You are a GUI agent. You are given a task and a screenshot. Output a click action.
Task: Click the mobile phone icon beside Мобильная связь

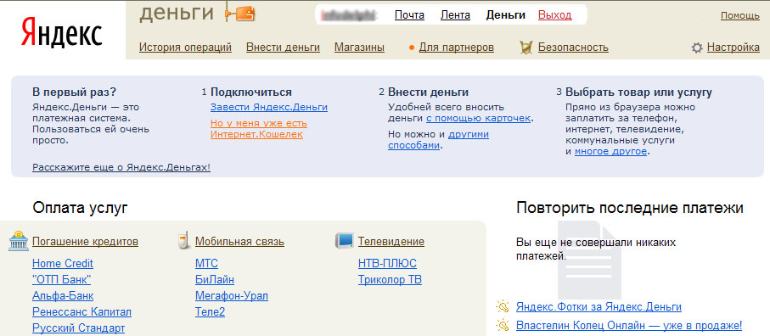[183, 241]
